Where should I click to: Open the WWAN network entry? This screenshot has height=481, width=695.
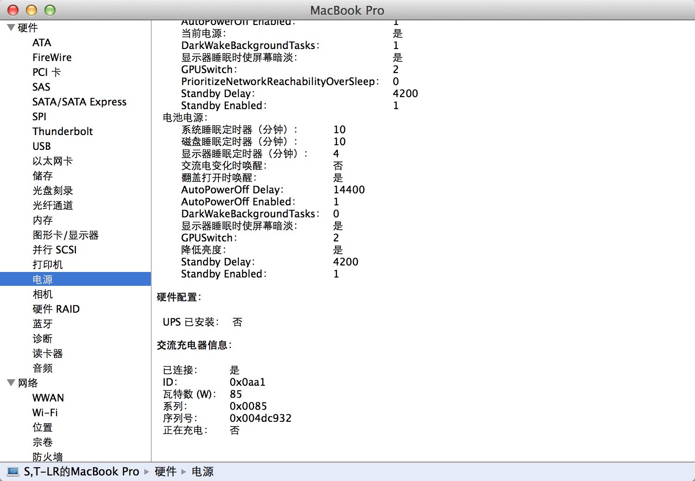pos(48,398)
